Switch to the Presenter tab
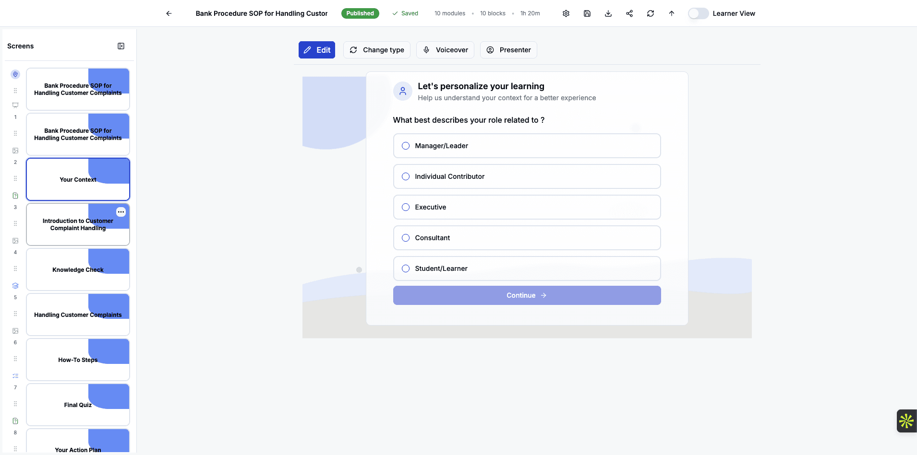The width and height of the screenshot is (917, 455). tap(508, 50)
